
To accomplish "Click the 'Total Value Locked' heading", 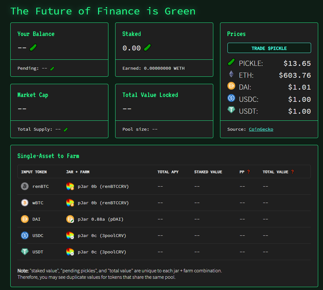I will pyautogui.click(x=150, y=95).
